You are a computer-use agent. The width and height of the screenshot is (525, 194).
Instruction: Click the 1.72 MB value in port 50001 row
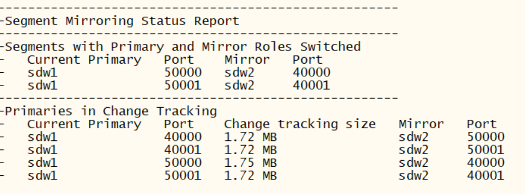pos(251,176)
